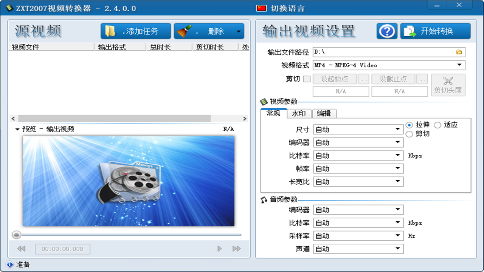The image size is (484, 272).
Task: Open the 采样率 dropdown
Action: click(358, 236)
